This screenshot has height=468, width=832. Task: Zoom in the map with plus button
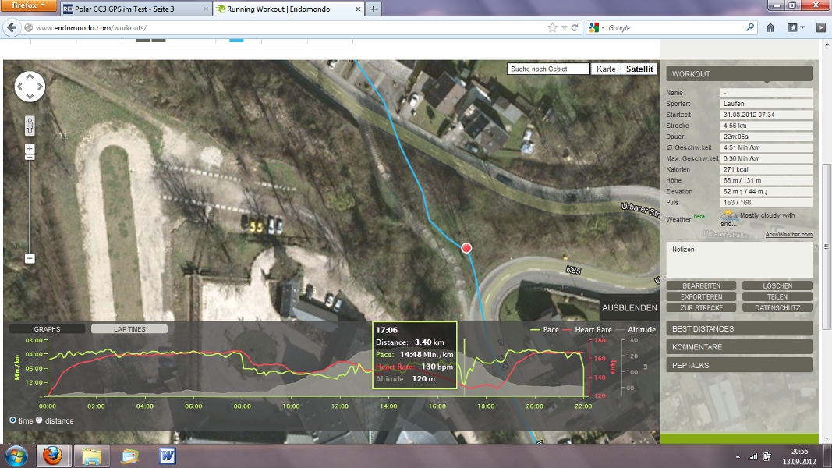30,148
